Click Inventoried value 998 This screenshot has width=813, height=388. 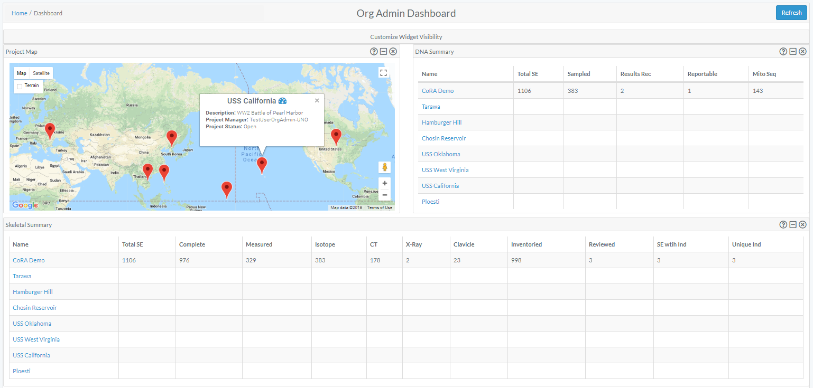click(x=516, y=260)
